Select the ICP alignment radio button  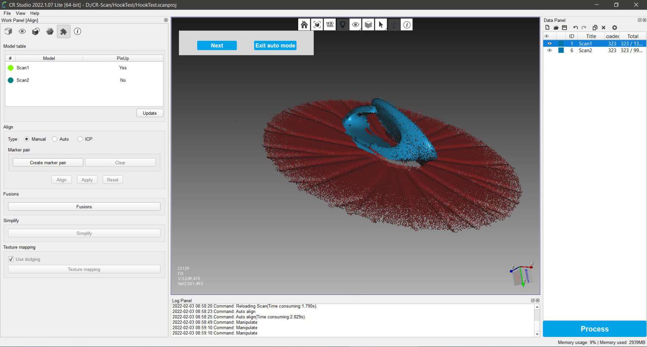pyautogui.click(x=80, y=139)
